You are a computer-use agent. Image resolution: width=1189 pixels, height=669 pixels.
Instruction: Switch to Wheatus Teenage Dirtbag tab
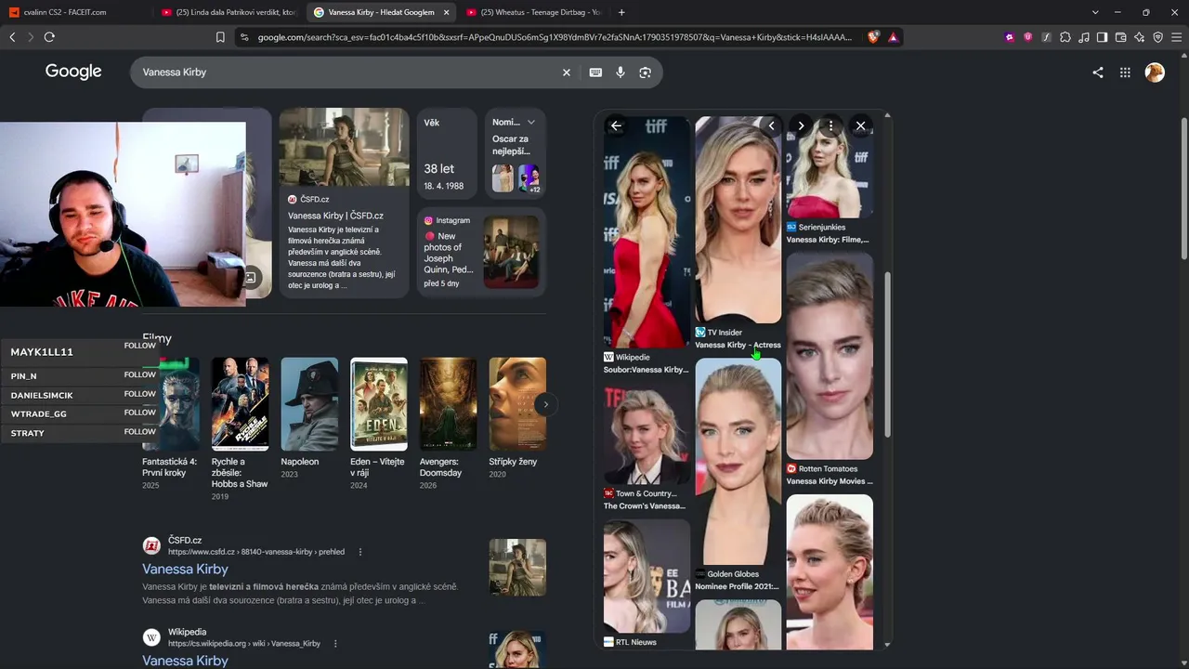[x=533, y=12]
